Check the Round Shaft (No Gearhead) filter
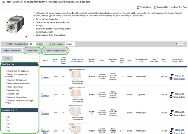 point(7,71)
